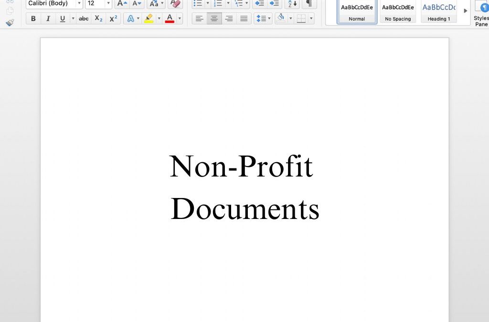Apply the No Spacing style
The height and width of the screenshot is (322, 489).
(398, 11)
